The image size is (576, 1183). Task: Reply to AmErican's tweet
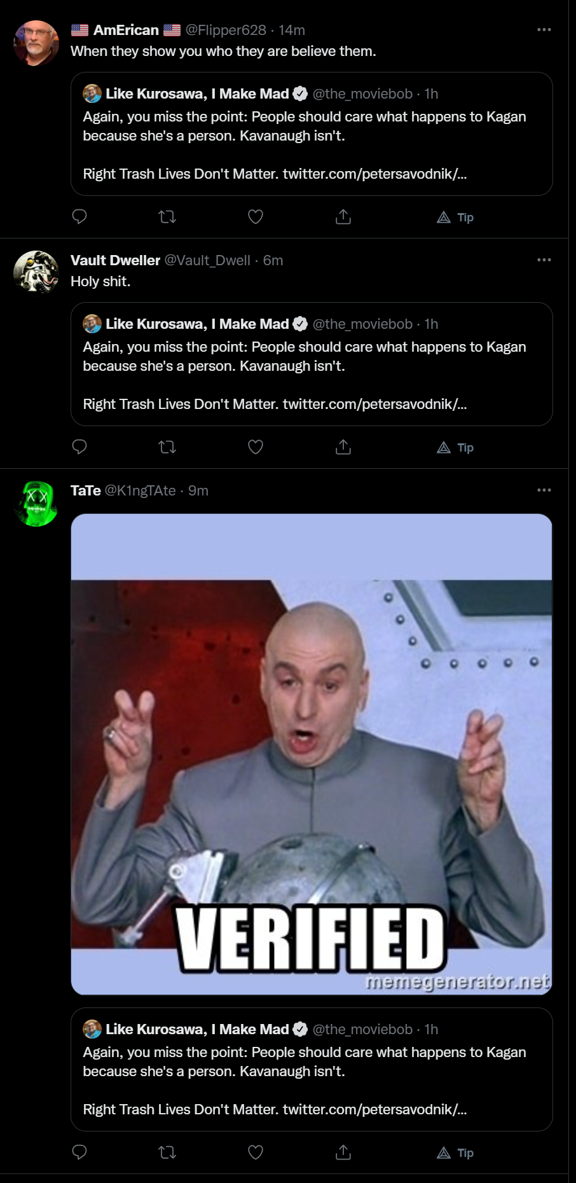[x=79, y=217]
